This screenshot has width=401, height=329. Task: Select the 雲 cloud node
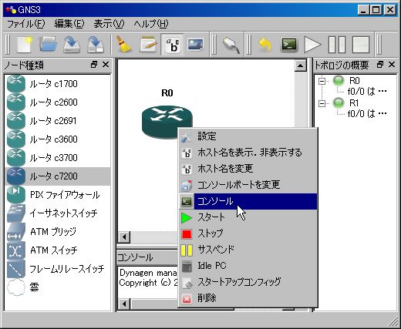[58, 287]
